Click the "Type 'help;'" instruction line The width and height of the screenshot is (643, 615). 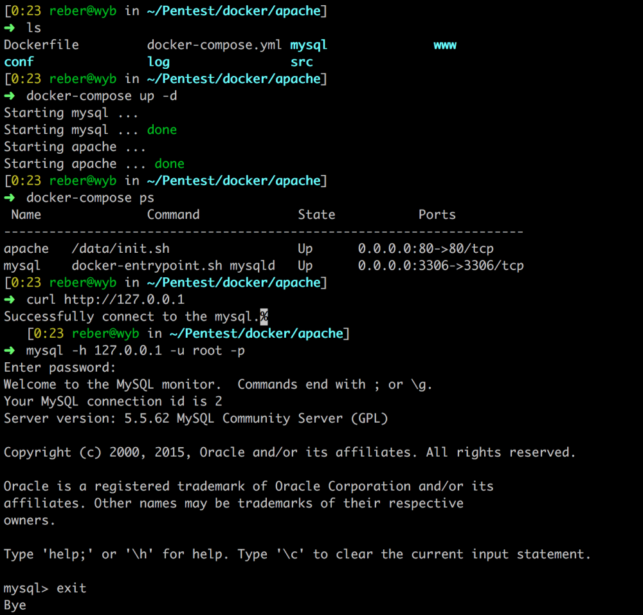[x=298, y=555]
